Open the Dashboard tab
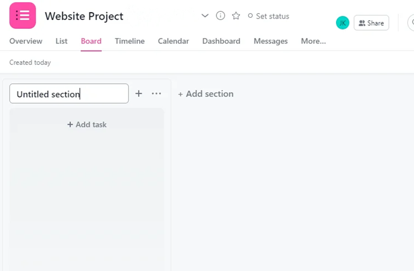Viewport: 414px width, 271px height. [x=221, y=41]
